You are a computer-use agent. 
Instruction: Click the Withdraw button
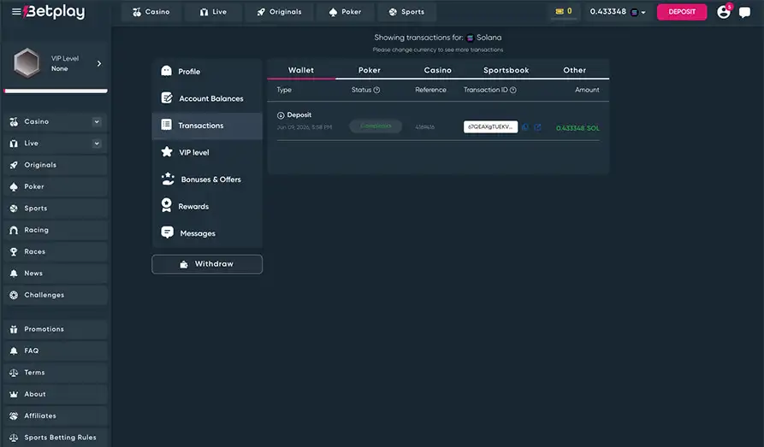(207, 264)
